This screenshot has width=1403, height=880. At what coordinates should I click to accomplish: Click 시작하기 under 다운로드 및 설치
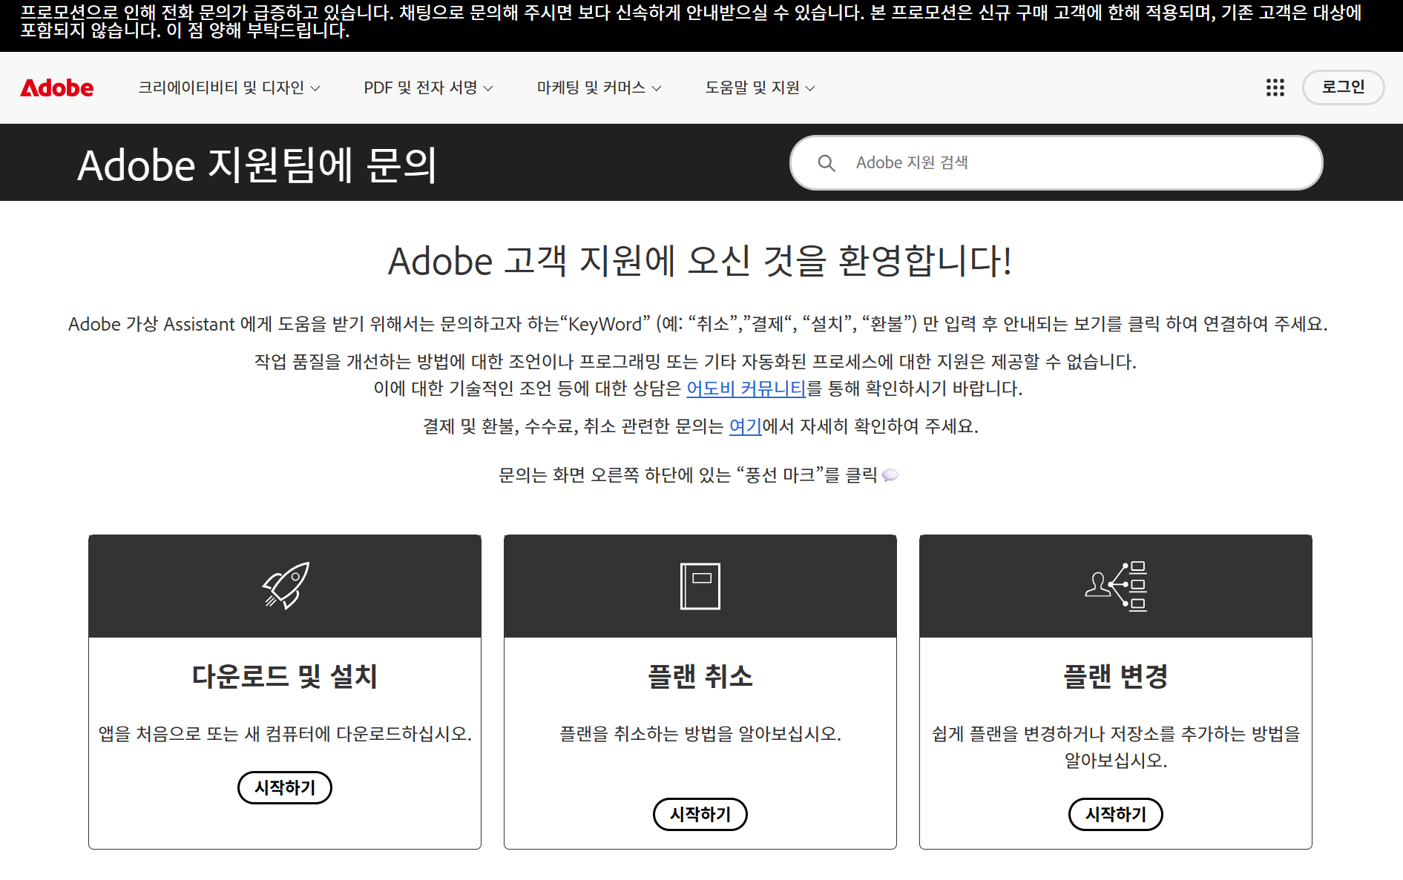[x=285, y=787]
